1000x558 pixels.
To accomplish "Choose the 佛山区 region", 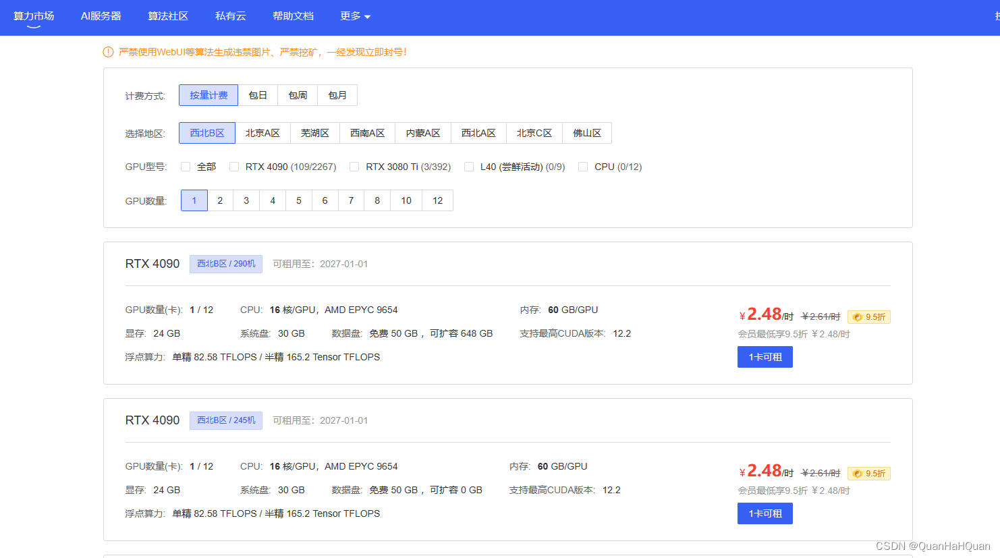I will coord(587,133).
